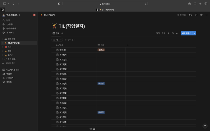Viewport: 210px width, 131px height.
Task: Open Safari sidebar dropdown chevron
Action: [8, 4]
